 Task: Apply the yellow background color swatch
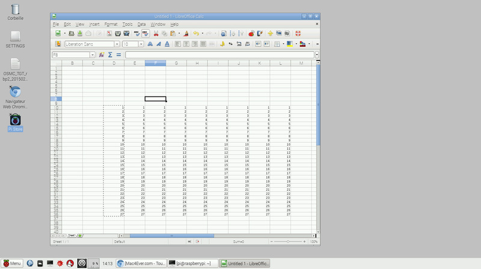(x=290, y=44)
